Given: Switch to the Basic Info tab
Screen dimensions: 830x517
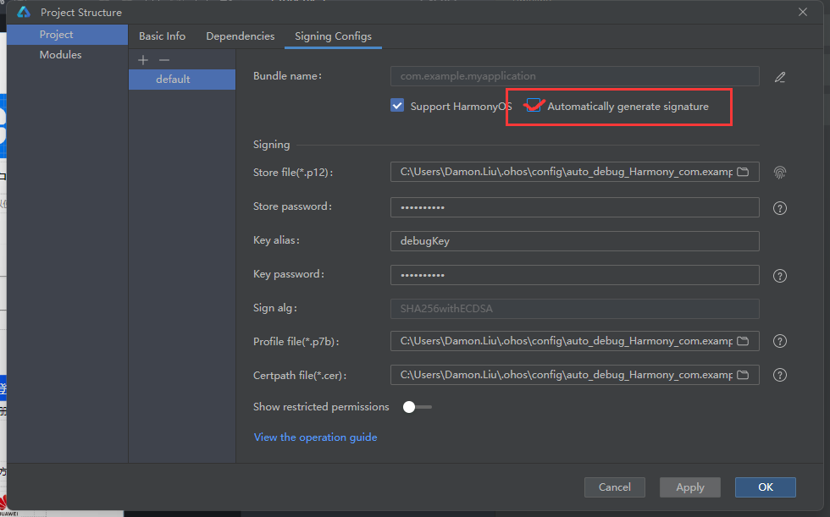Looking at the screenshot, I should click(x=162, y=36).
